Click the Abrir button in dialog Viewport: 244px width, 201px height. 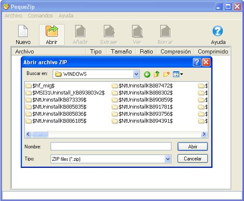pyautogui.click(x=193, y=146)
